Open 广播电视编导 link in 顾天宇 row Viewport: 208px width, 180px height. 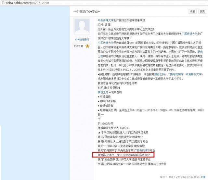(x=142, y=150)
